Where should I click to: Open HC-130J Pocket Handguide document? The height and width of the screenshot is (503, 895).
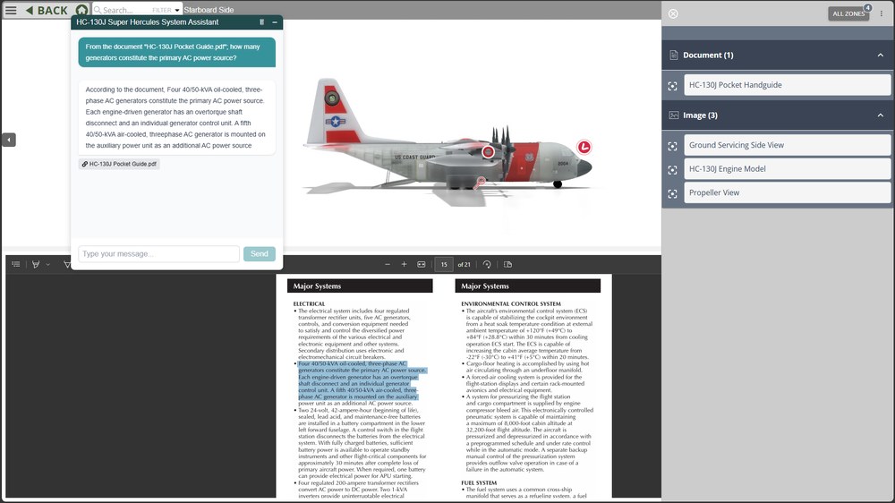787,85
